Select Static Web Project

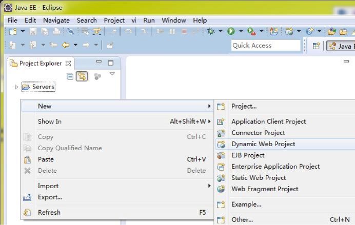[x=285, y=178]
